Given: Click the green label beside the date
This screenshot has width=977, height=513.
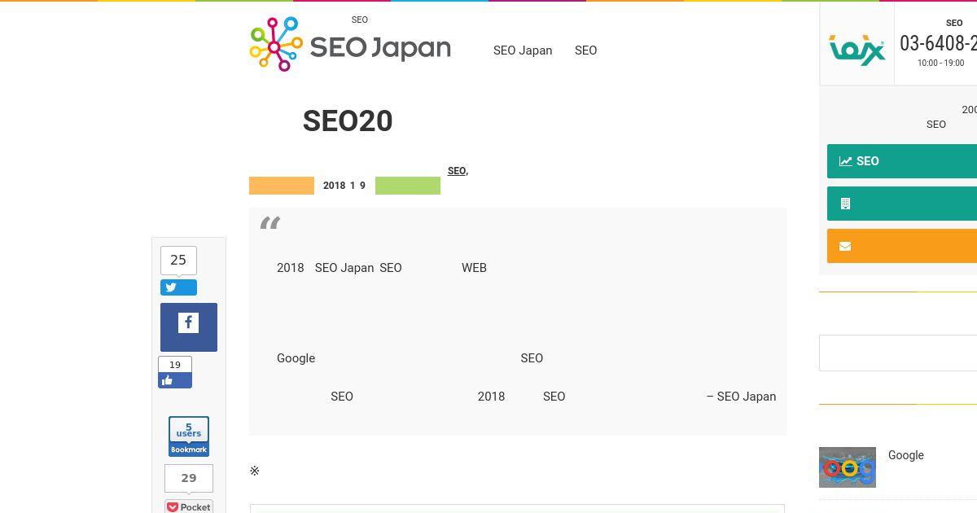Looking at the screenshot, I should point(408,186).
